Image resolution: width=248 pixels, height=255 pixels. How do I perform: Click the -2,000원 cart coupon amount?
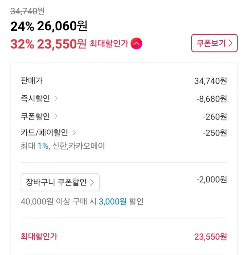212,180
